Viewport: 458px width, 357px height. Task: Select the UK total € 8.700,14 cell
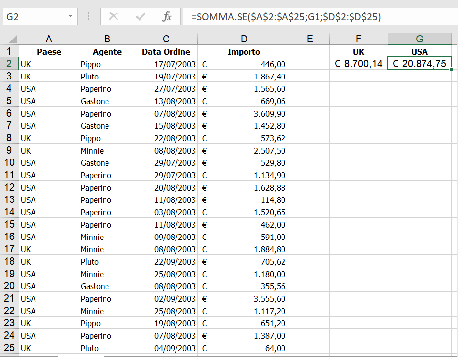[359, 64]
